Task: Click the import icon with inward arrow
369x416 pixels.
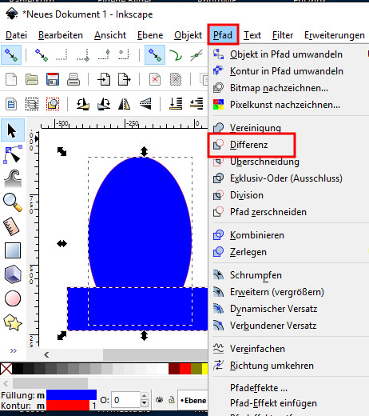Action: 104,79
